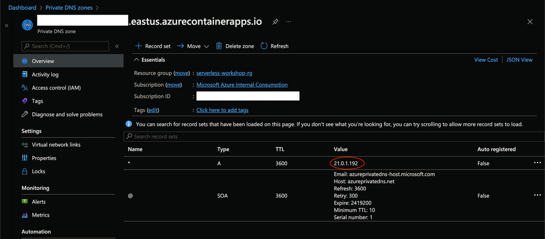Open Microsoft Azure Internal Consumption subscription

click(x=242, y=85)
